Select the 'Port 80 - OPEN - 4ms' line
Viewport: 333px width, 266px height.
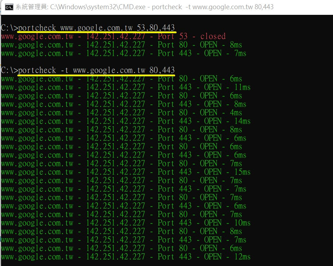click(121, 113)
